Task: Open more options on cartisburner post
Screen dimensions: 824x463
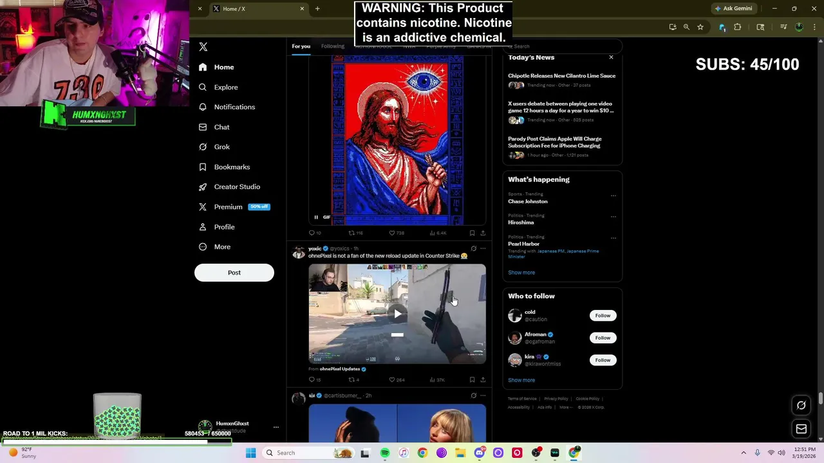Action: coord(483,395)
